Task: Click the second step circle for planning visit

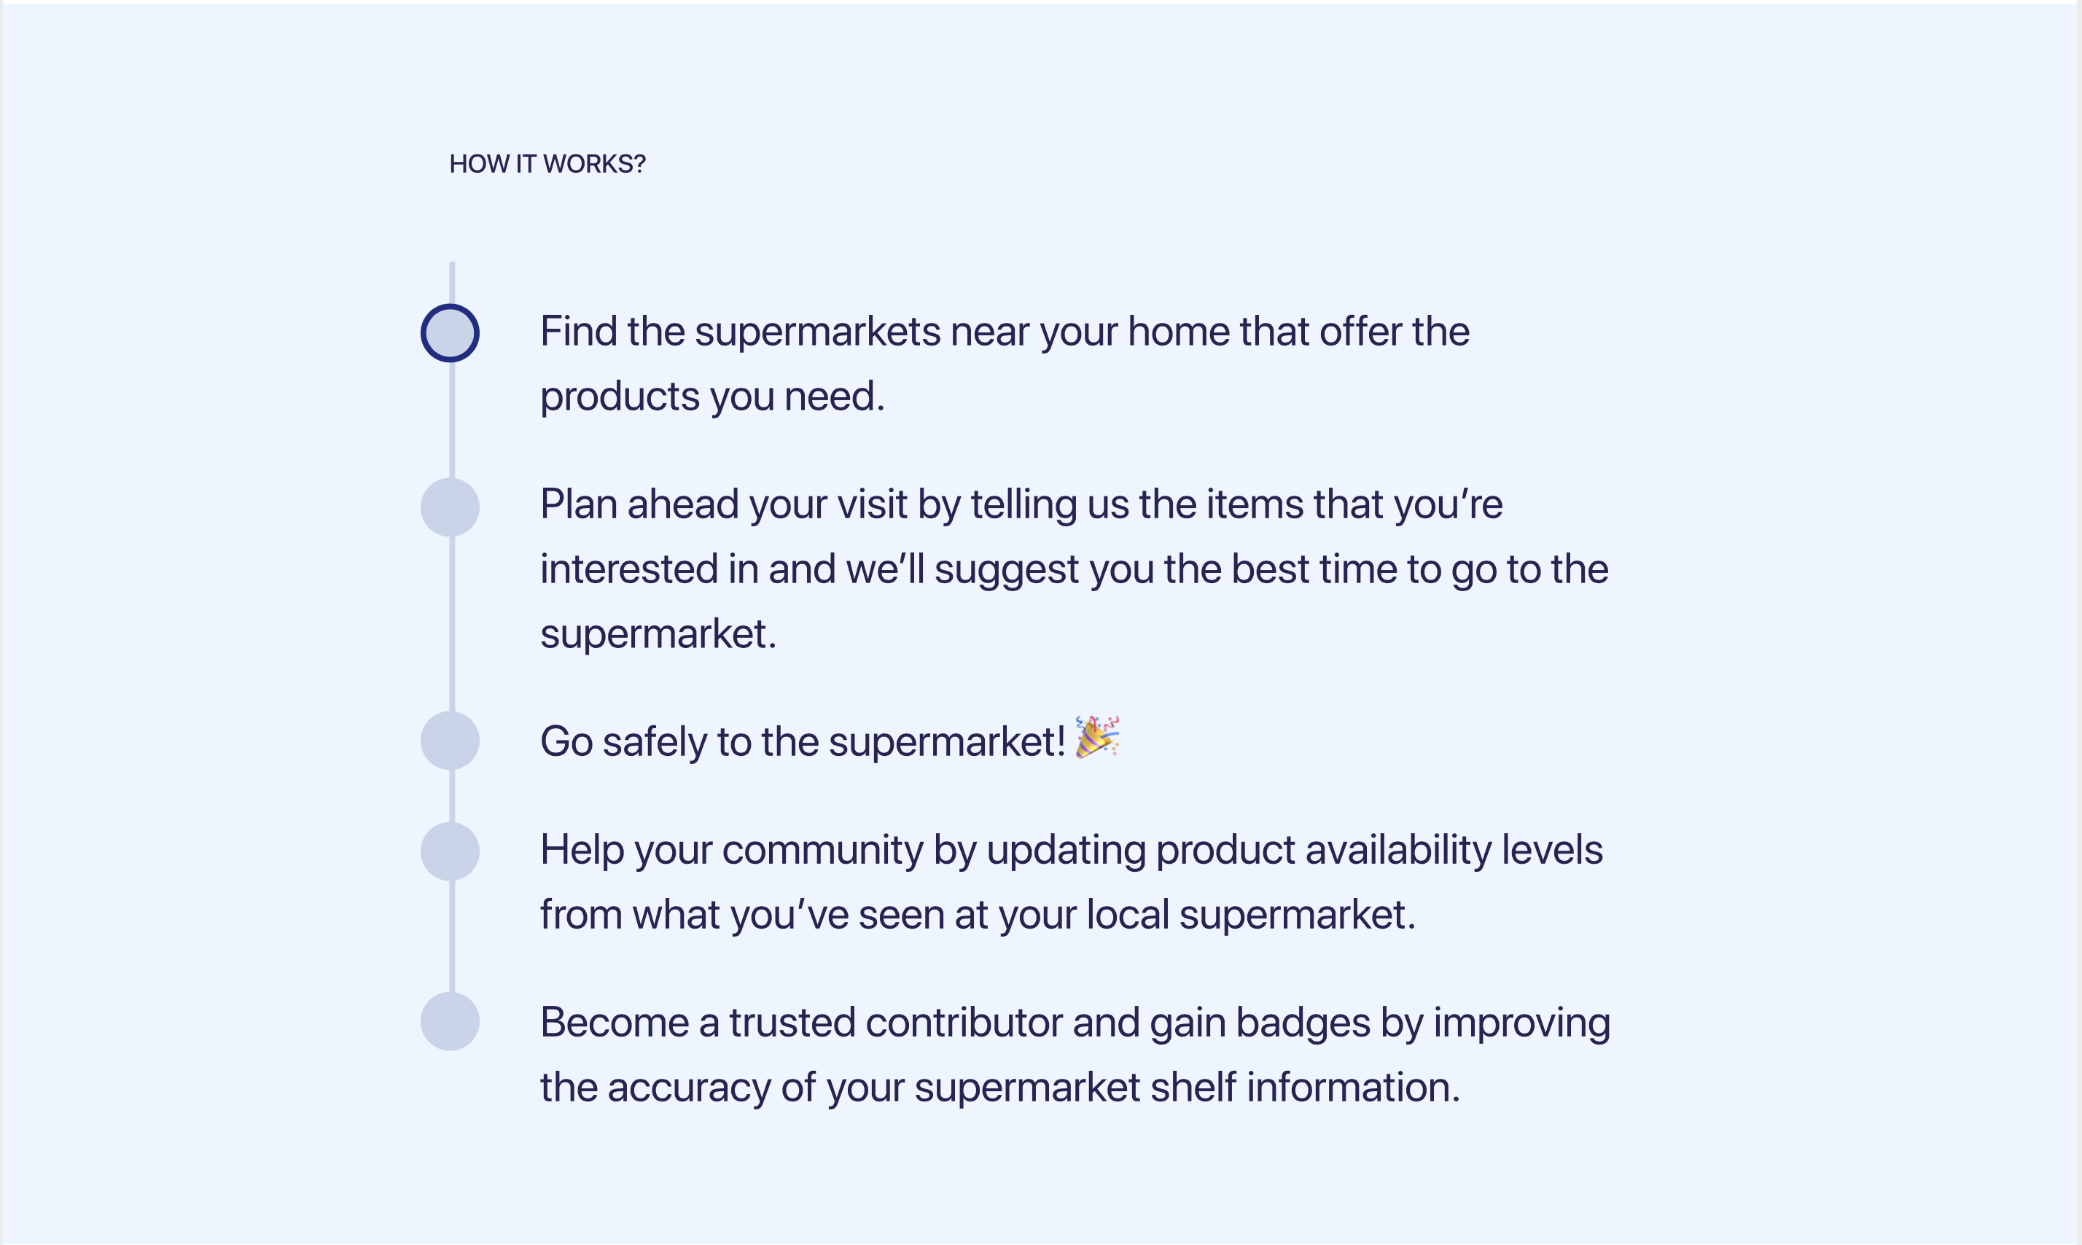Action: 450,507
